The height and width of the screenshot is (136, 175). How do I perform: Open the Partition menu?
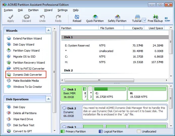click(33, 10)
